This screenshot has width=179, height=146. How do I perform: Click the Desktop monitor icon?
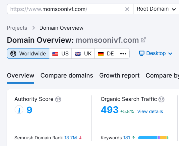pyautogui.click(x=142, y=53)
